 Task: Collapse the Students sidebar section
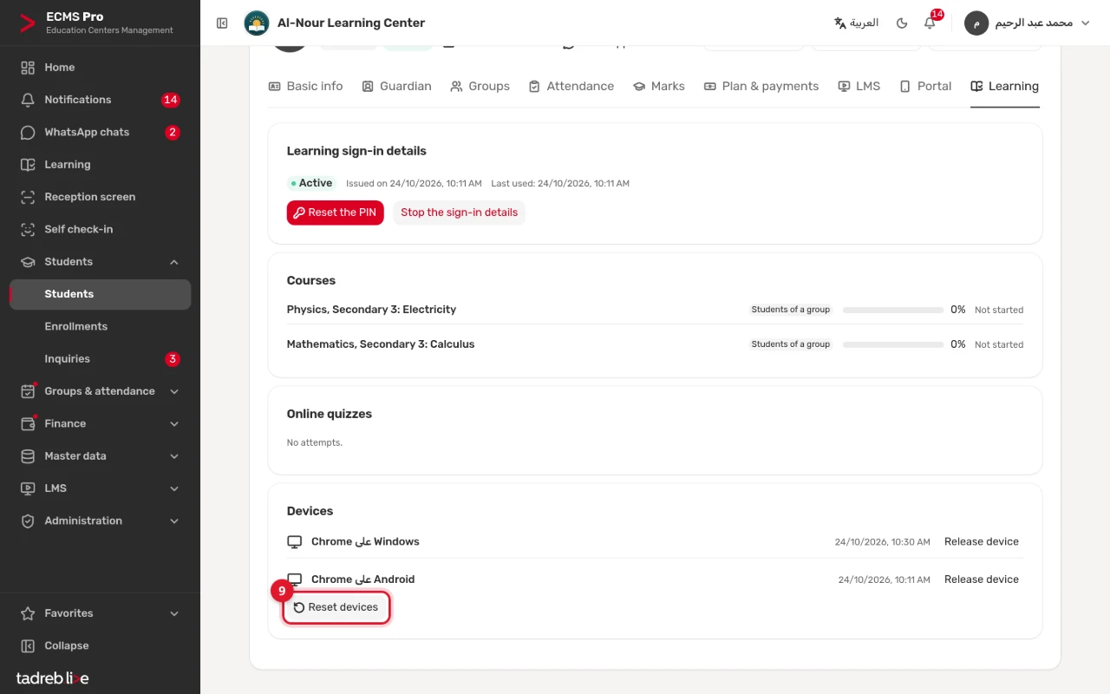[x=100, y=262]
